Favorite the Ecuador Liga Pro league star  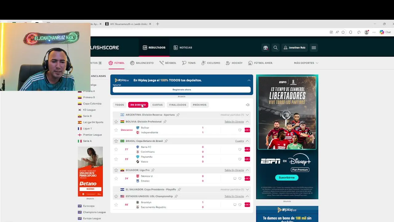click(x=116, y=170)
